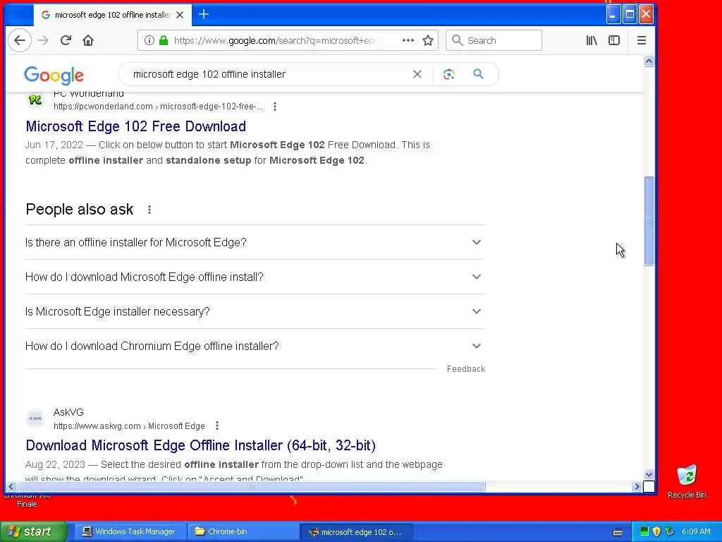This screenshot has height=542, width=722.
Task: Click the askvg.com URL breadcrumb
Action: pyautogui.click(x=129, y=426)
